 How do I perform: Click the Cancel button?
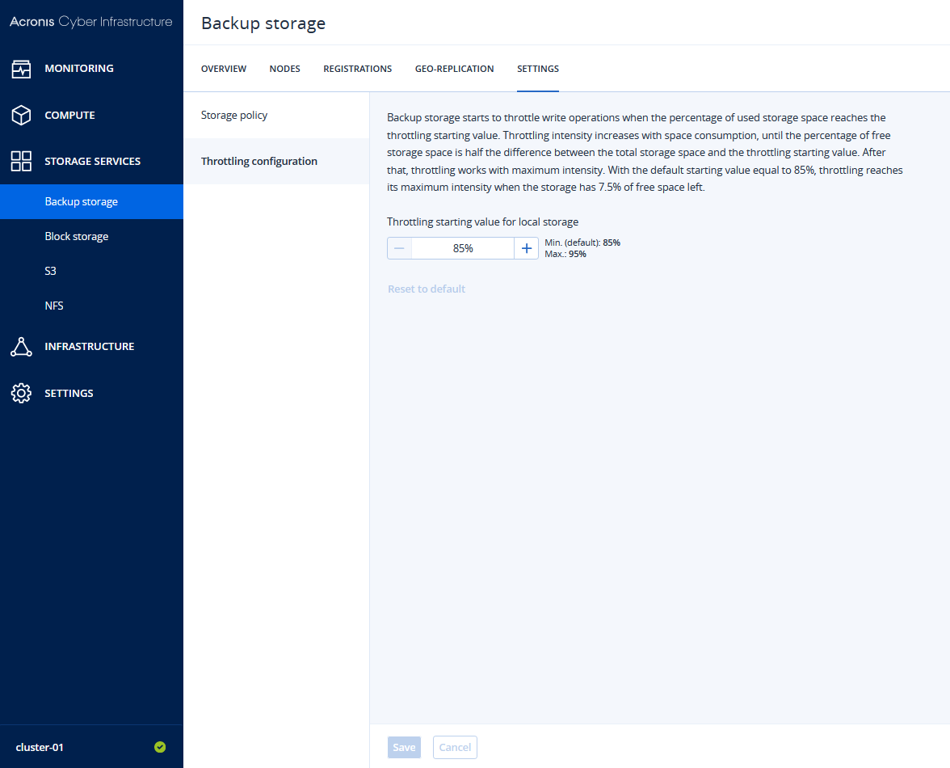coord(455,747)
